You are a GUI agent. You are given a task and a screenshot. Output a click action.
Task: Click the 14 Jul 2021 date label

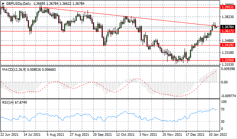coord(32,134)
